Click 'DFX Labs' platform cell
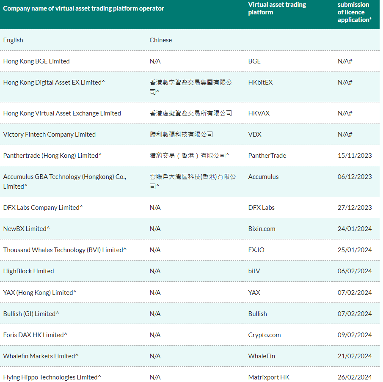The width and height of the screenshot is (383, 382). [262, 208]
